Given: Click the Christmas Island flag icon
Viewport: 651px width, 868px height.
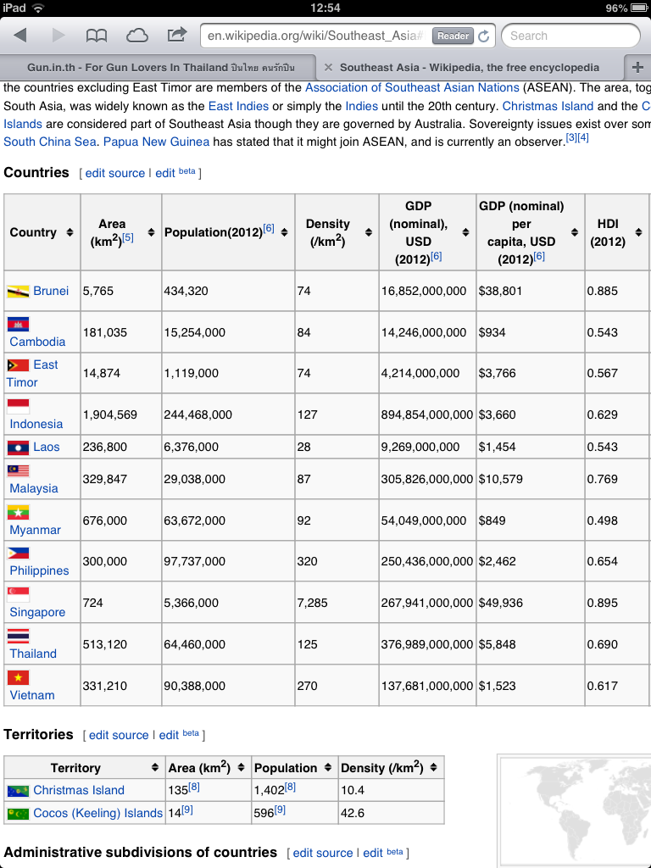Looking at the screenshot, I should coord(18,791).
